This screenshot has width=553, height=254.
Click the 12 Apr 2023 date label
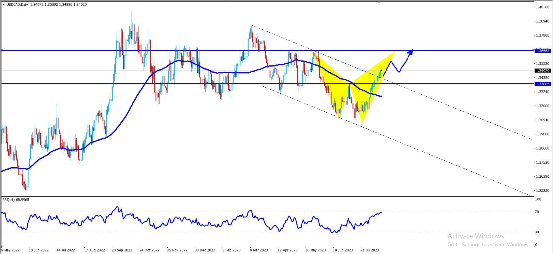click(x=287, y=250)
